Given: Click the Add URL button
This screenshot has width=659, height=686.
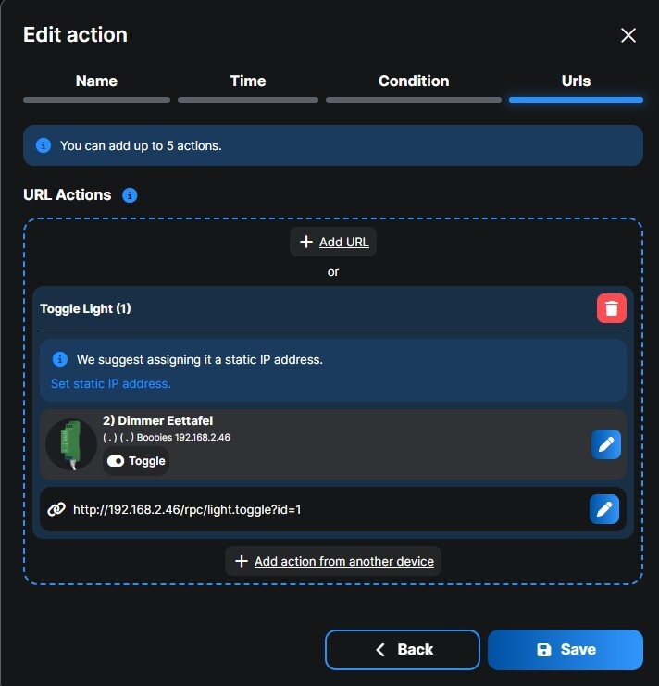Looking at the screenshot, I should coord(333,242).
